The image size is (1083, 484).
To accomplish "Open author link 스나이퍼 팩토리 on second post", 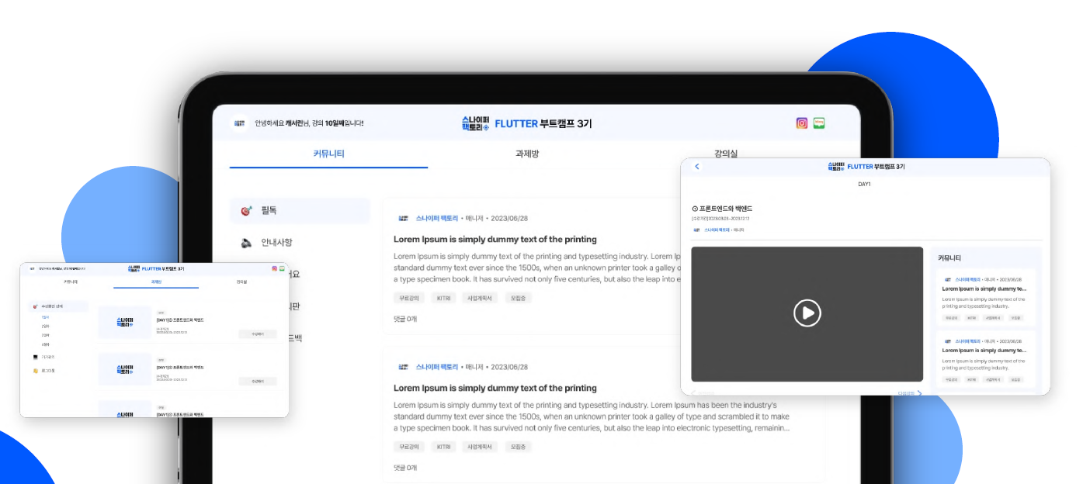I will point(437,367).
